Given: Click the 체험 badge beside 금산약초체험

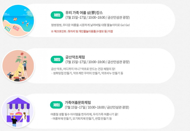Looking at the screenshot, I should [x=57, y=59].
